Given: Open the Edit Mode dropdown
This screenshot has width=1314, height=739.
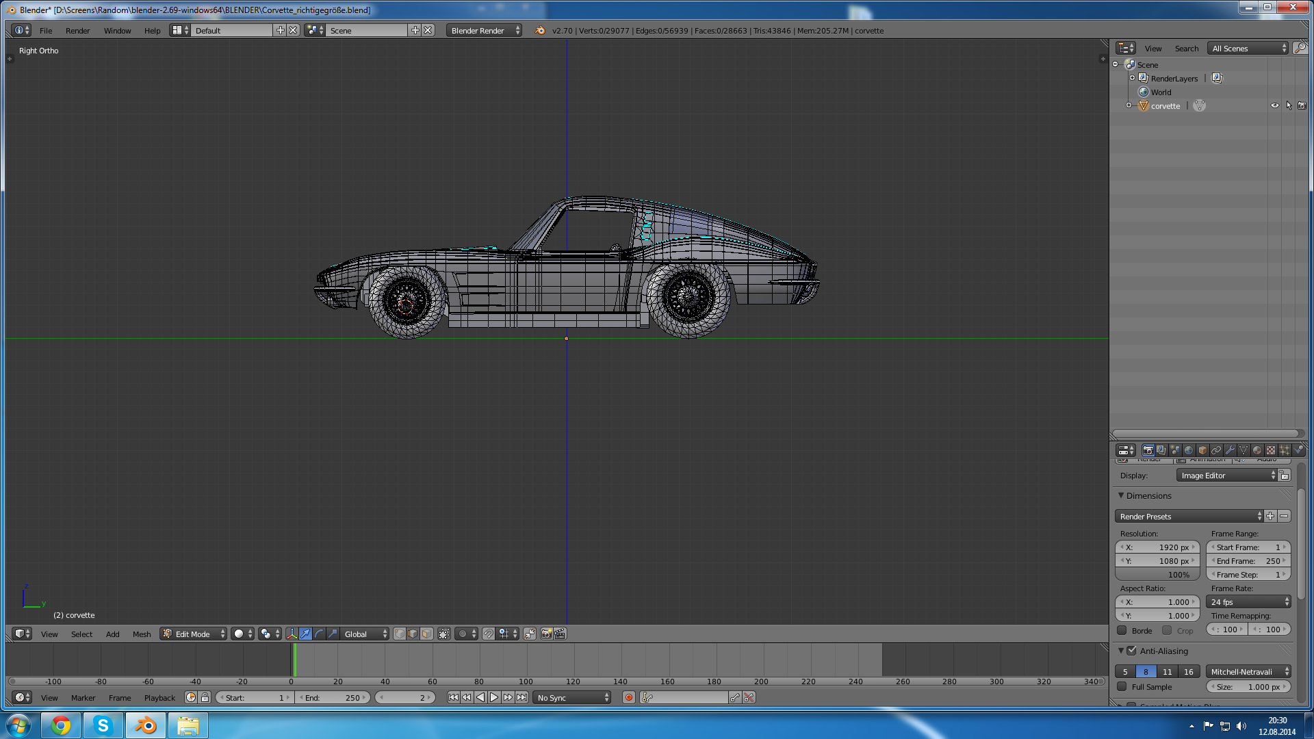Looking at the screenshot, I should [x=193, y=634].
